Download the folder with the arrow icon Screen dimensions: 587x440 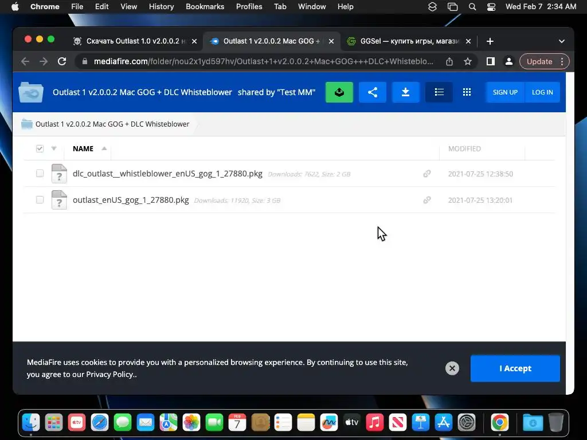[405, 92]
